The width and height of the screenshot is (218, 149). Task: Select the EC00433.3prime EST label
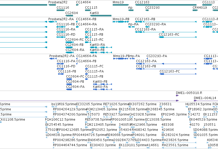point(103,145)
